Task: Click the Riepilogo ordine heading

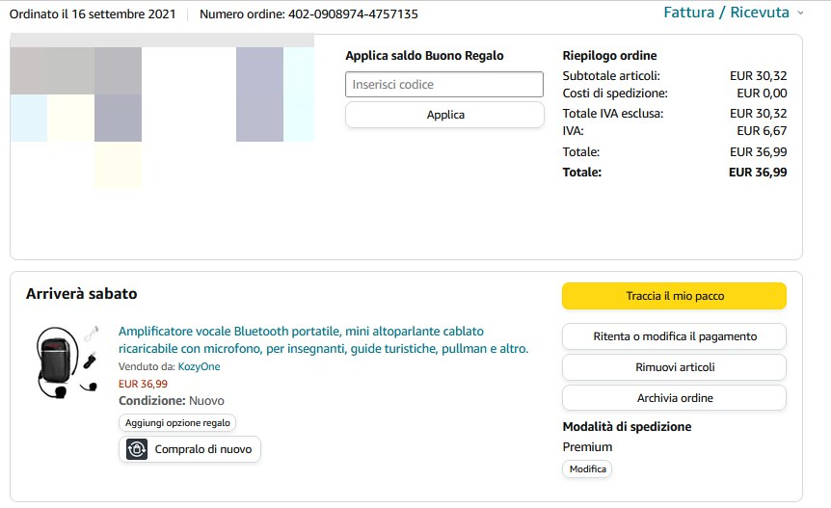Action: coord(609,56)
